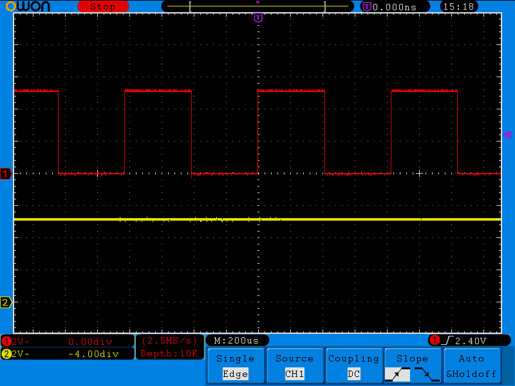Select the falling edge slope icon
This screenshot has width=515, height=386.
point(427,374)
